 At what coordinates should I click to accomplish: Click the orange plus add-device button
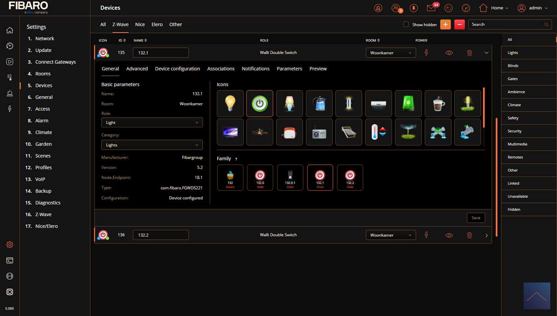(x=446, y=24)
